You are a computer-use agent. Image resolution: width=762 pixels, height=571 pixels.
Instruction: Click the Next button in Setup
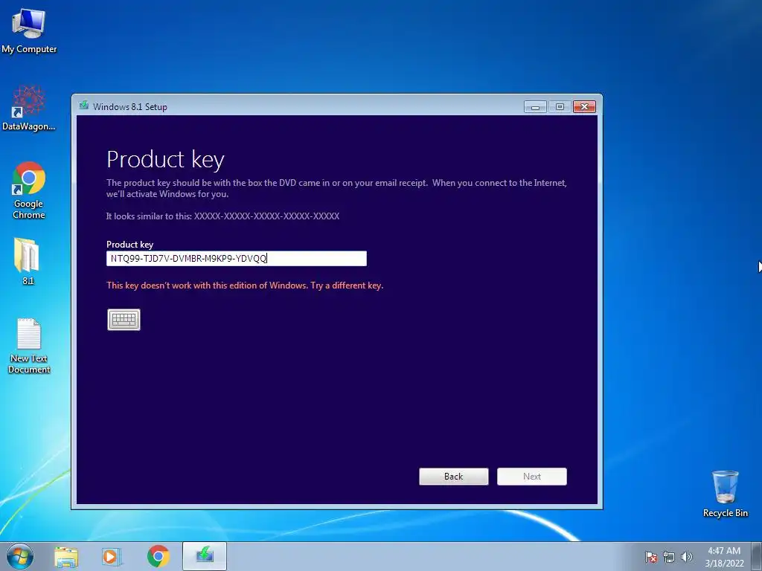[531, 477]
